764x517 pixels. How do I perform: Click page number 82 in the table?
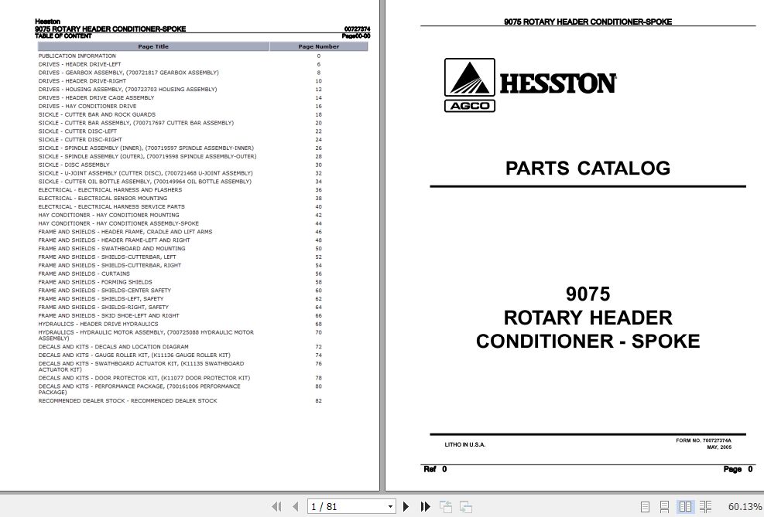[318, 401]
